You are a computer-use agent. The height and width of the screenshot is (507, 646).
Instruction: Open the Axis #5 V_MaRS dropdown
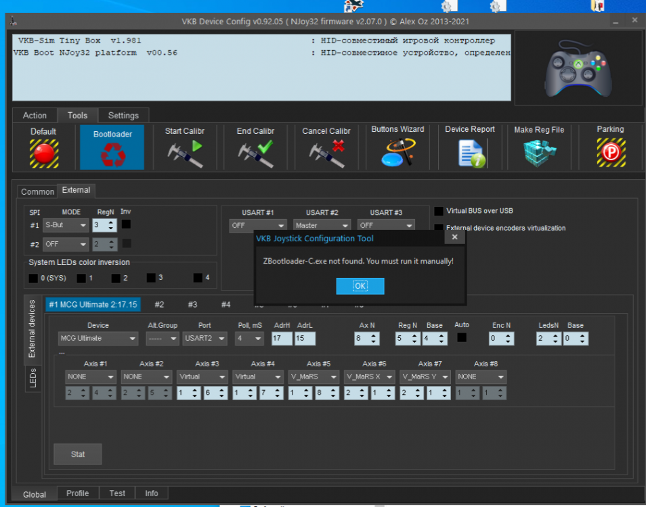(314, 377)
